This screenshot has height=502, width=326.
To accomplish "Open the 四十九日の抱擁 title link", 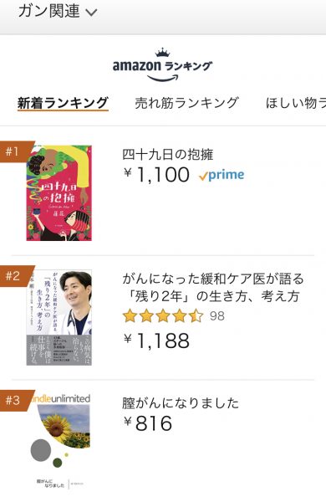I will pos(168,155).
